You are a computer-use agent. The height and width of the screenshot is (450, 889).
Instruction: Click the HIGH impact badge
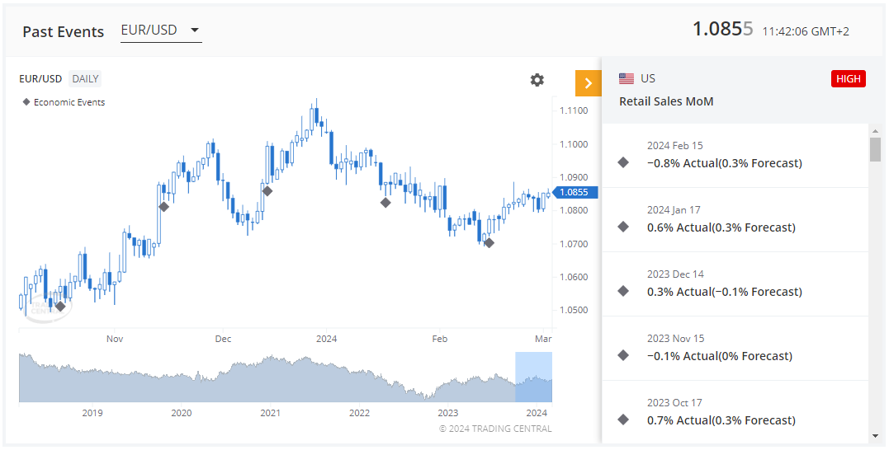pyautogui.click(x=849, y=78)
